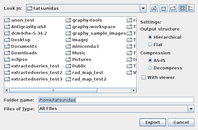Select the rad_map_test2 folder
The height and width of the screenshot is (130, 198).
86,79
